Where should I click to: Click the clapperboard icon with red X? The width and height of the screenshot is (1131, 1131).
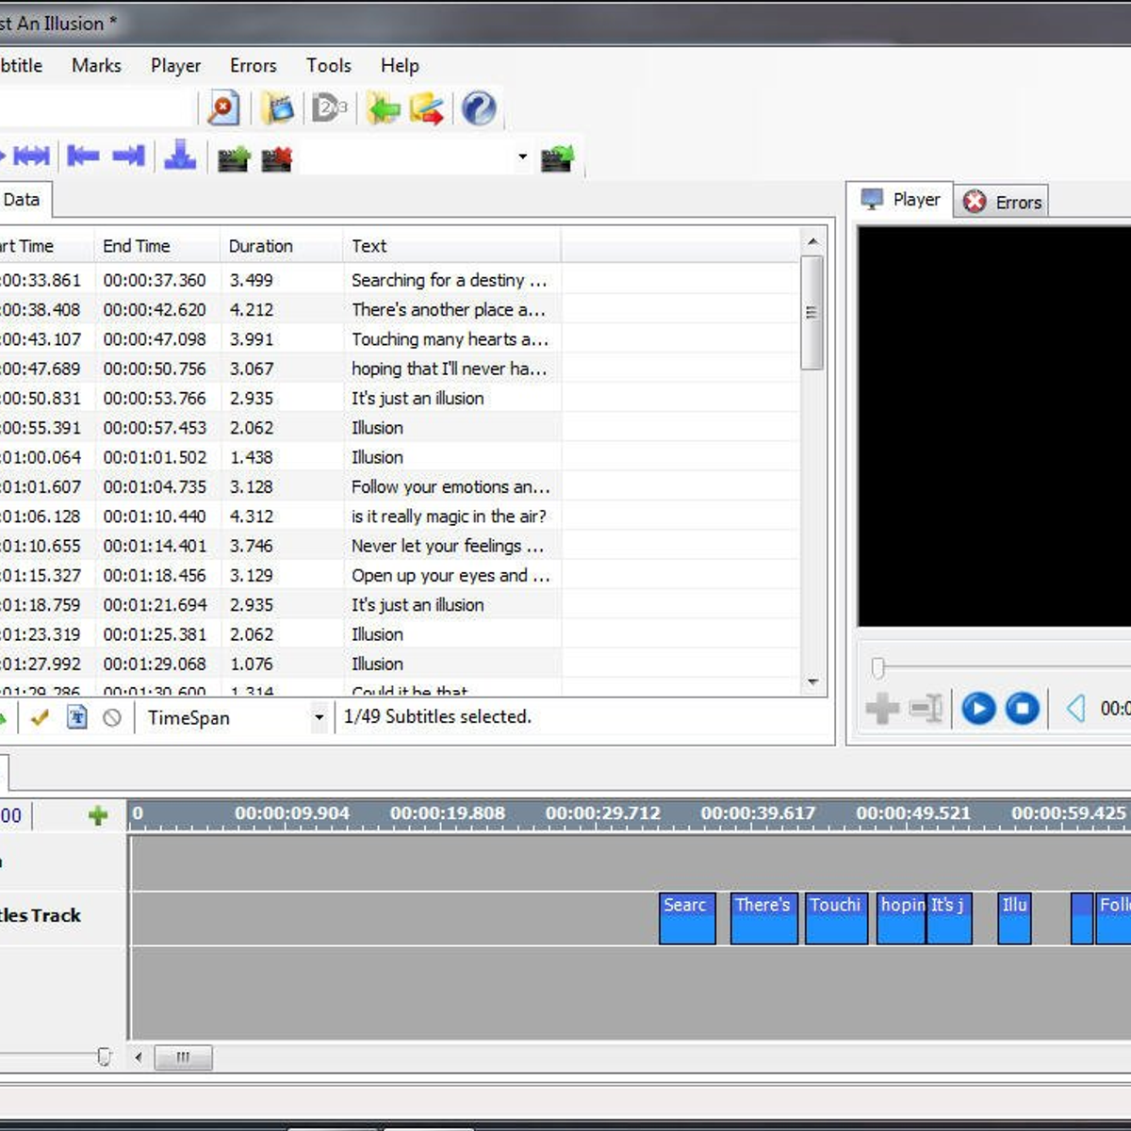(x=276, y=158)
